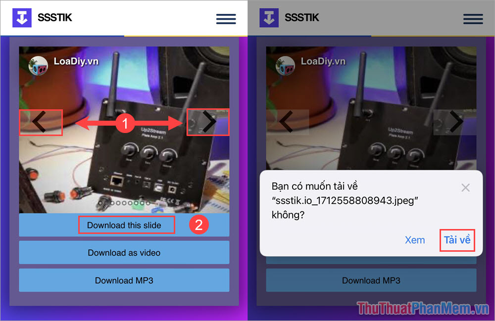Click previous slide arrow in right screen

click(x=288, y=122)
